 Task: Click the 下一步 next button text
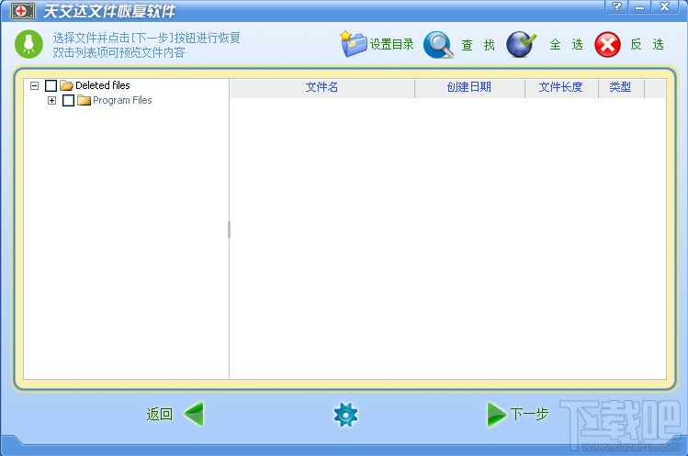click(529, 414)
